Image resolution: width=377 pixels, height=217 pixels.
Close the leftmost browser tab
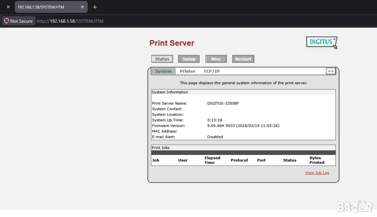point(8,7)
